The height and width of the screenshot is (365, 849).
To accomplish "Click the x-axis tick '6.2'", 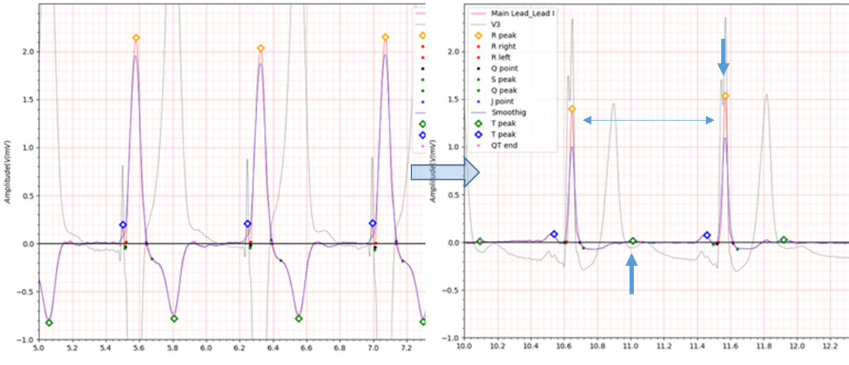I will tap(239, 348).
